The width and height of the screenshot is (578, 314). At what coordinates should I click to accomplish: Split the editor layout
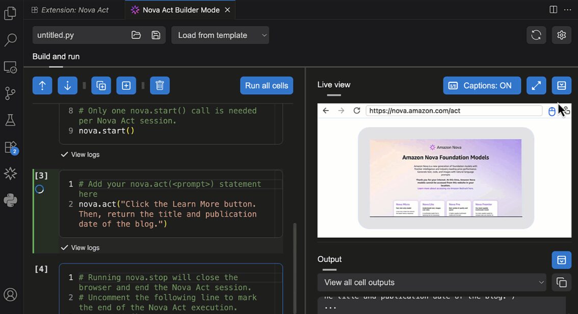pyautogui.click(x=554, y=10)
